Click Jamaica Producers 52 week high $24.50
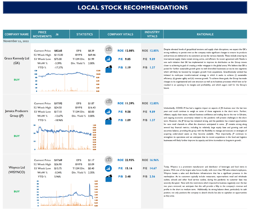The height and width of the screenshot is (209, 254). (x=58, y=108)
